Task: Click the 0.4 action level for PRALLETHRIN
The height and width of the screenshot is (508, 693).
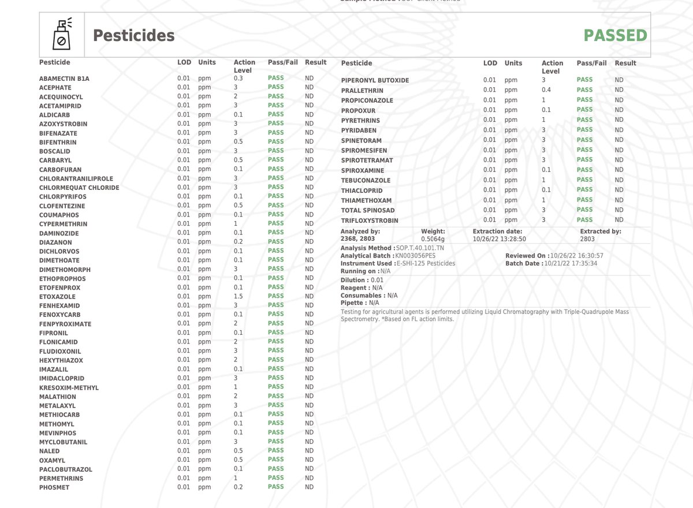Action: 546,90
